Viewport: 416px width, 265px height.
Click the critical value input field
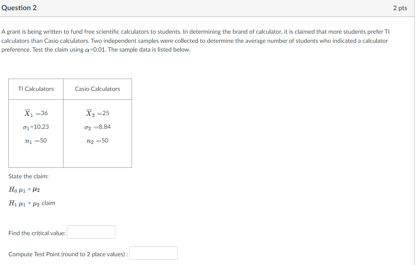click(91, 232)
